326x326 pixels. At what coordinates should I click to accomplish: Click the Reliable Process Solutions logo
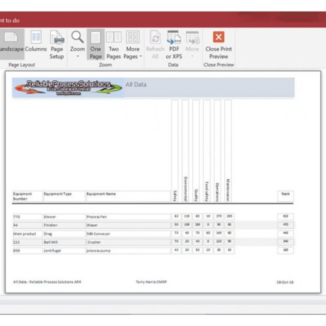point(68,88)
